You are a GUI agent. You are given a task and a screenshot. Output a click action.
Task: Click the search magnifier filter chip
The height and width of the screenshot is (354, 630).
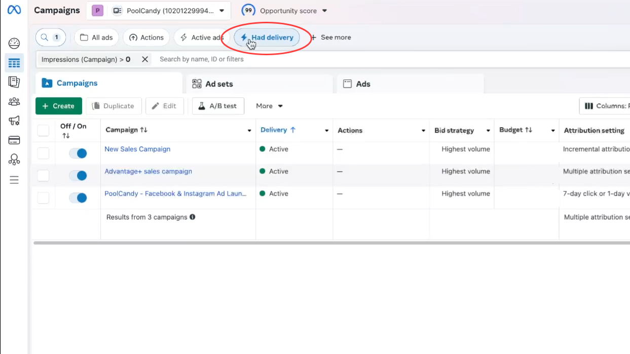coord(51,37)
